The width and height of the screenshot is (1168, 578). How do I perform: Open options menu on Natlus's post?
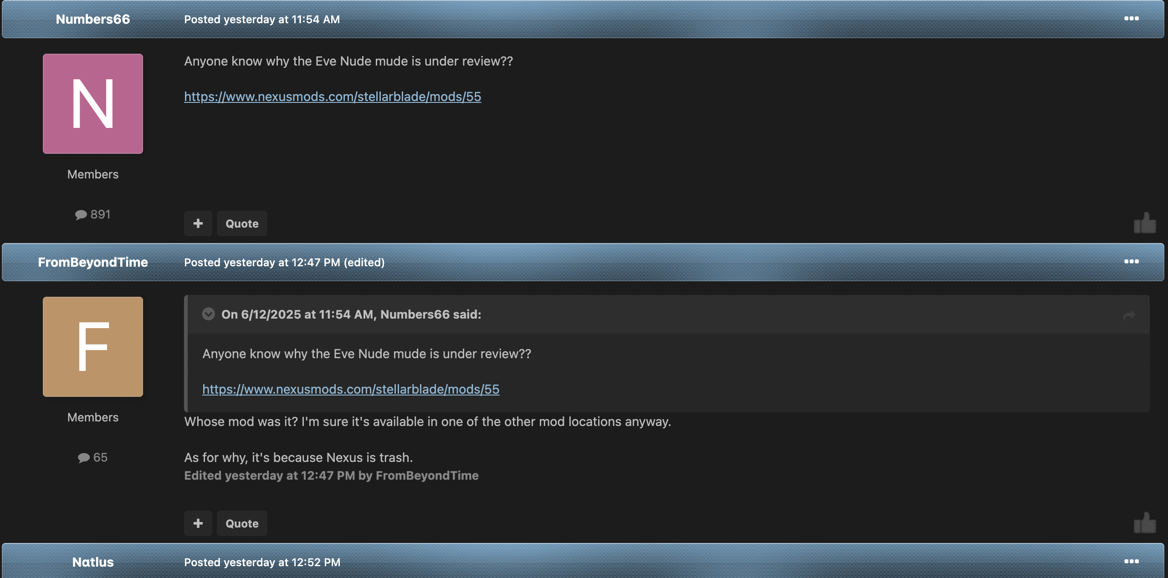[x=1131, y=562]
